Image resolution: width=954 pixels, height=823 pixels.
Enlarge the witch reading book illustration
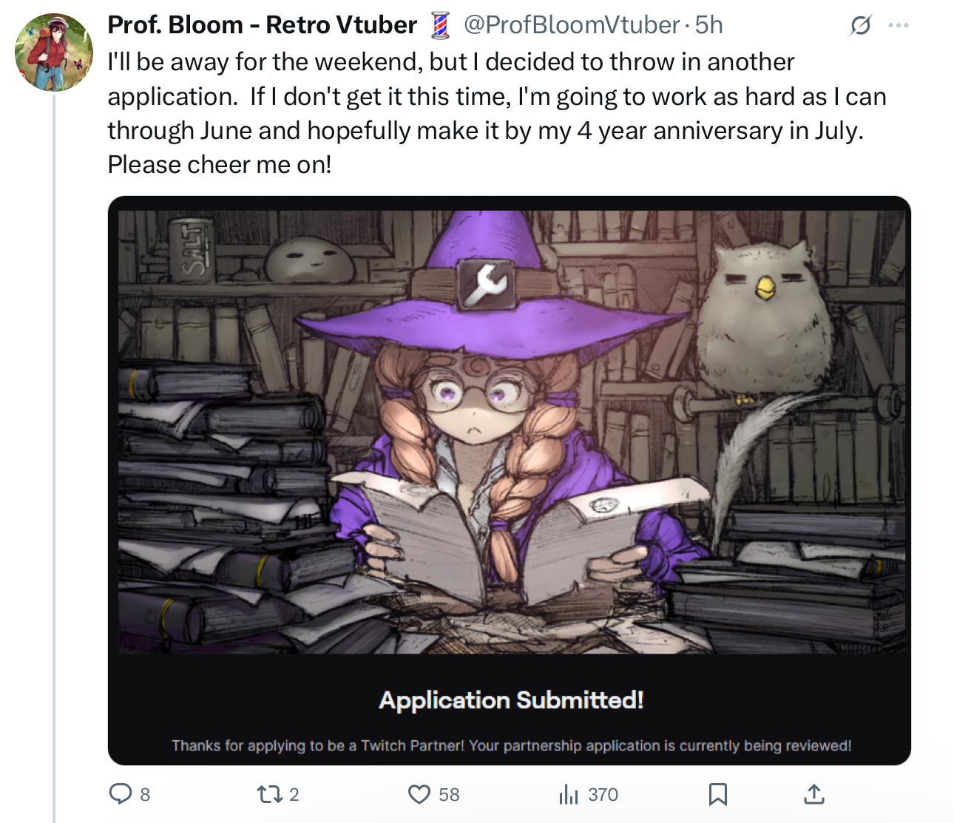(x=511, y=432)
